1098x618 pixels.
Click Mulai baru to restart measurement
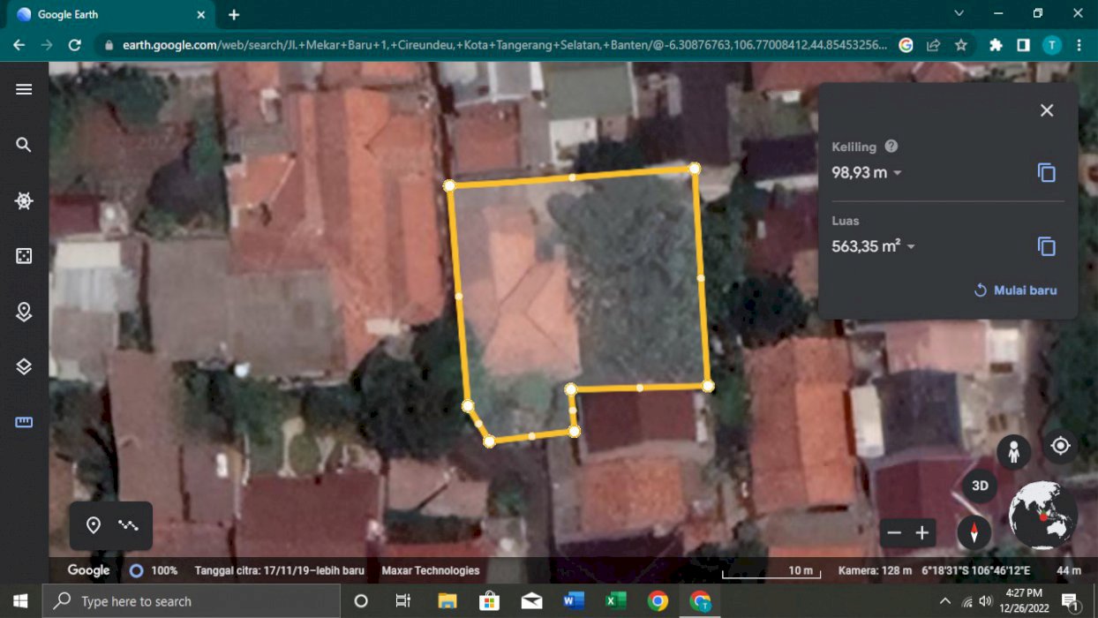[1015, 290]
